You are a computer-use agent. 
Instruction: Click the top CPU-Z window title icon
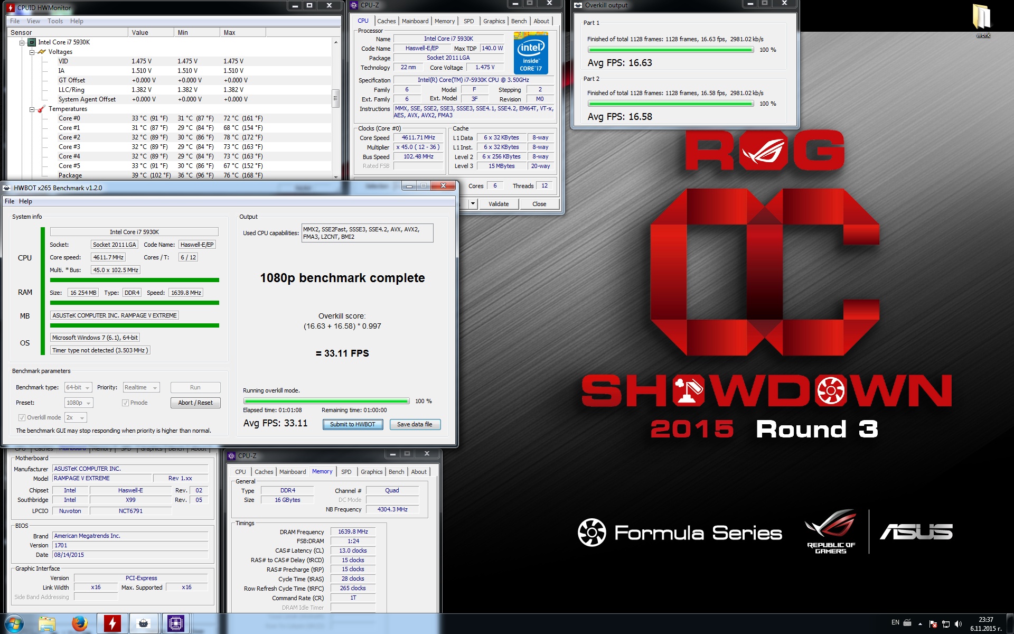tap(354, 5)
